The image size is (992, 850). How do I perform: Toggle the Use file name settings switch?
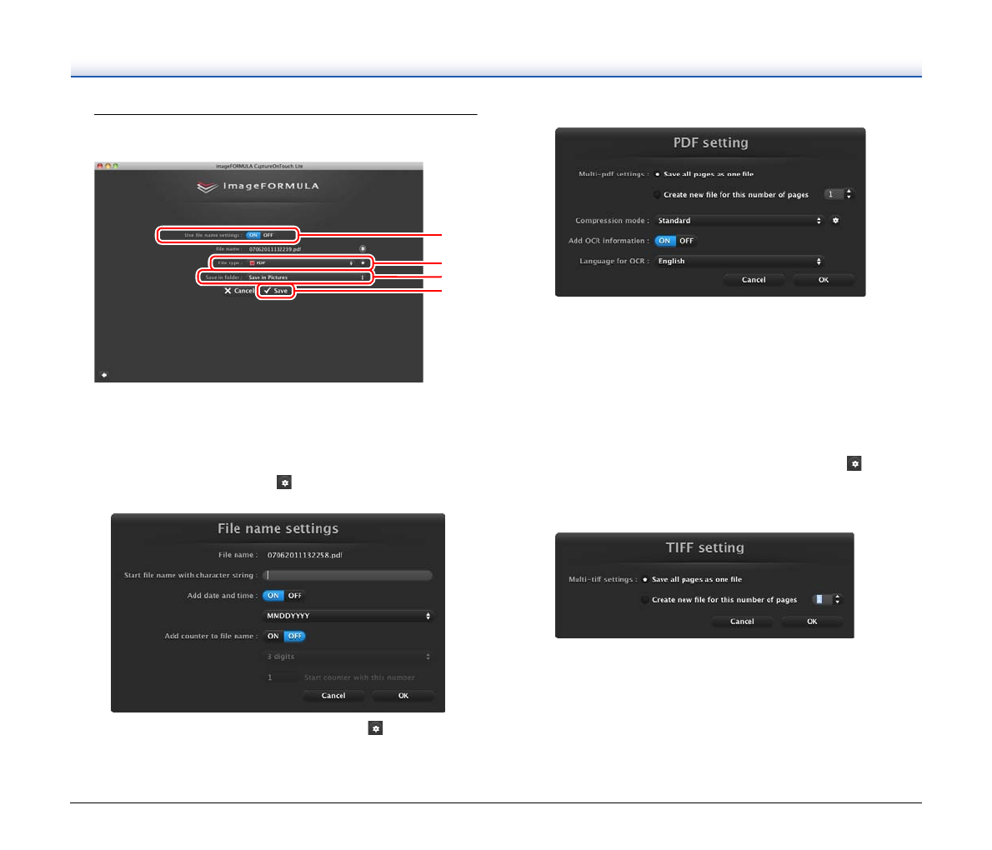[x=260, y=235]
